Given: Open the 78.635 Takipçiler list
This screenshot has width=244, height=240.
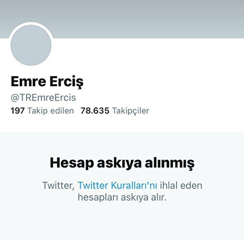Looking at the screenshot, I should [115, 111].
